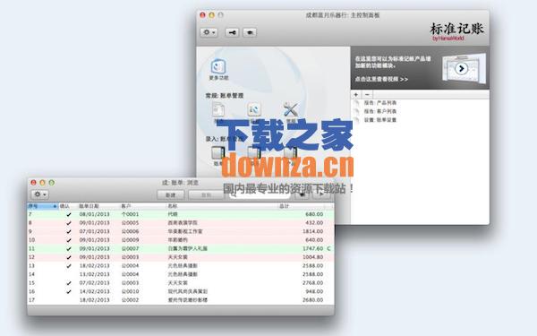Open gear dropdown in the invoice browse window
The height and width of the screenshot is (336, 537).
[x=40, y=194]
